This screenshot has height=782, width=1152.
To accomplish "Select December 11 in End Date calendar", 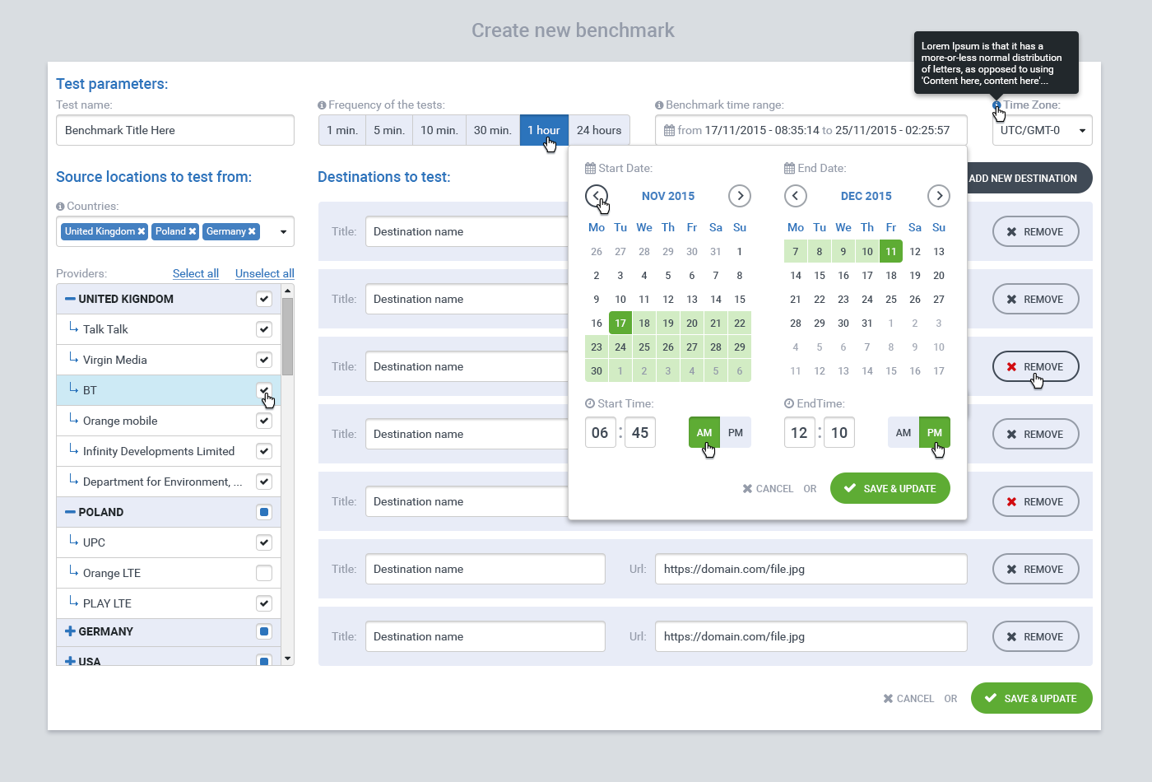I will [x=890, y=252].
